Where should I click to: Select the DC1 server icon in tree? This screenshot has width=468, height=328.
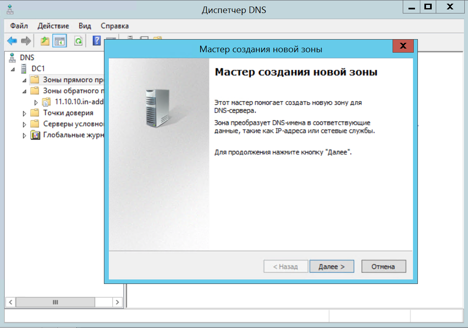23,69
